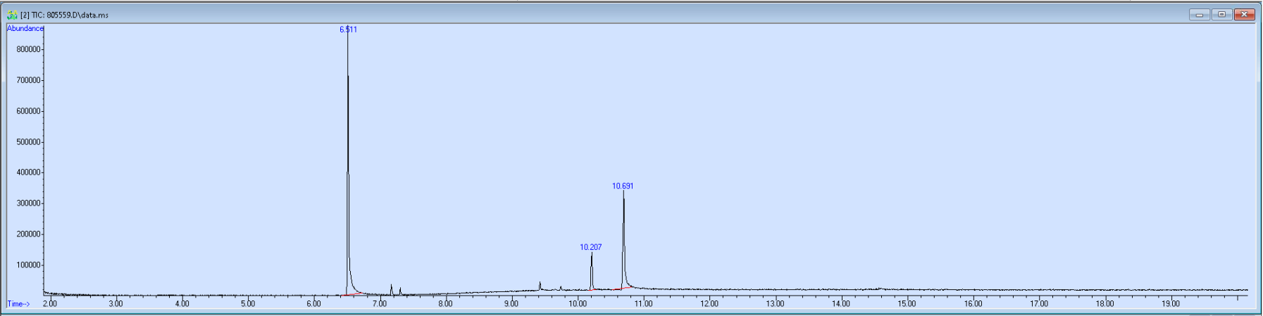Select the peak label 6.511
The height and width of the screenshot is (316, 1263).
(x=348, y=30)
